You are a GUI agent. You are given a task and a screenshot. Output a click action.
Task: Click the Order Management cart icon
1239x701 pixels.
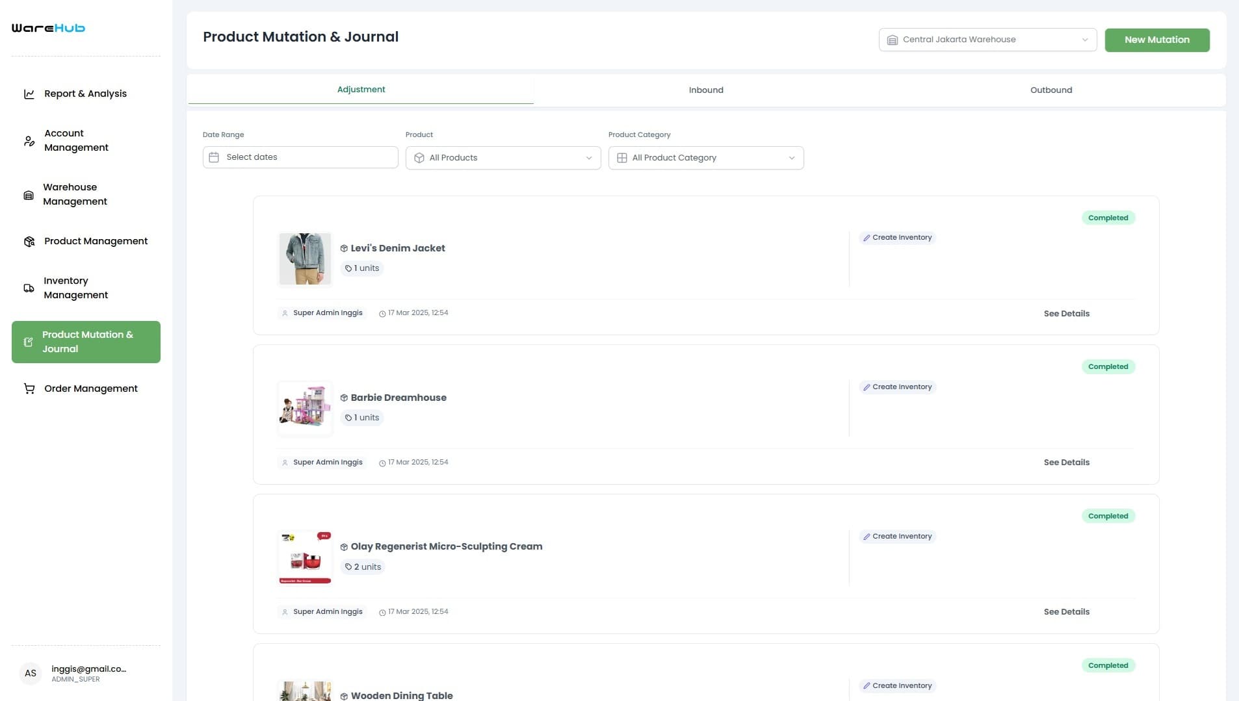click(x=29, y=389)
